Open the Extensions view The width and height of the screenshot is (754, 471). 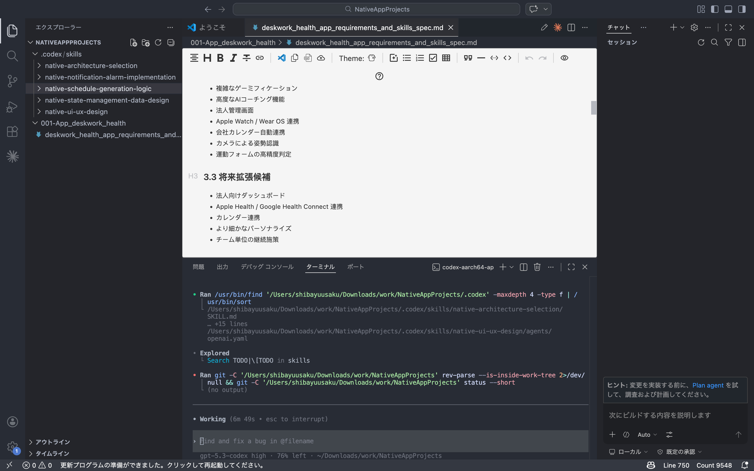pyautogui.click(x=12, y=131)
